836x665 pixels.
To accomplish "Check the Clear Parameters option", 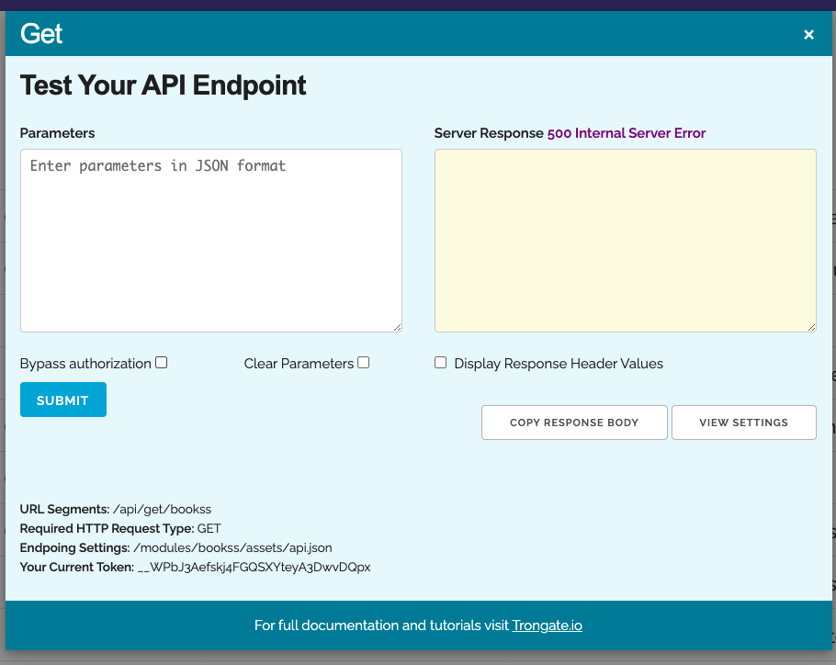I will pyautogui.click(x=363, y=362).
